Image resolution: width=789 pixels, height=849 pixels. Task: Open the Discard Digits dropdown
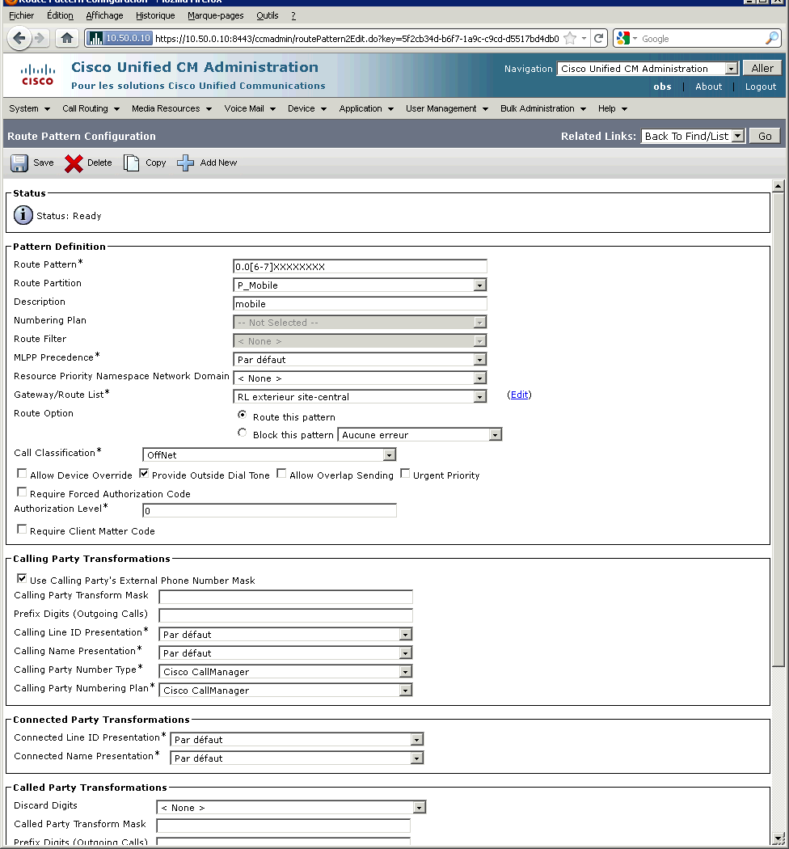click(x=291, y=807)
